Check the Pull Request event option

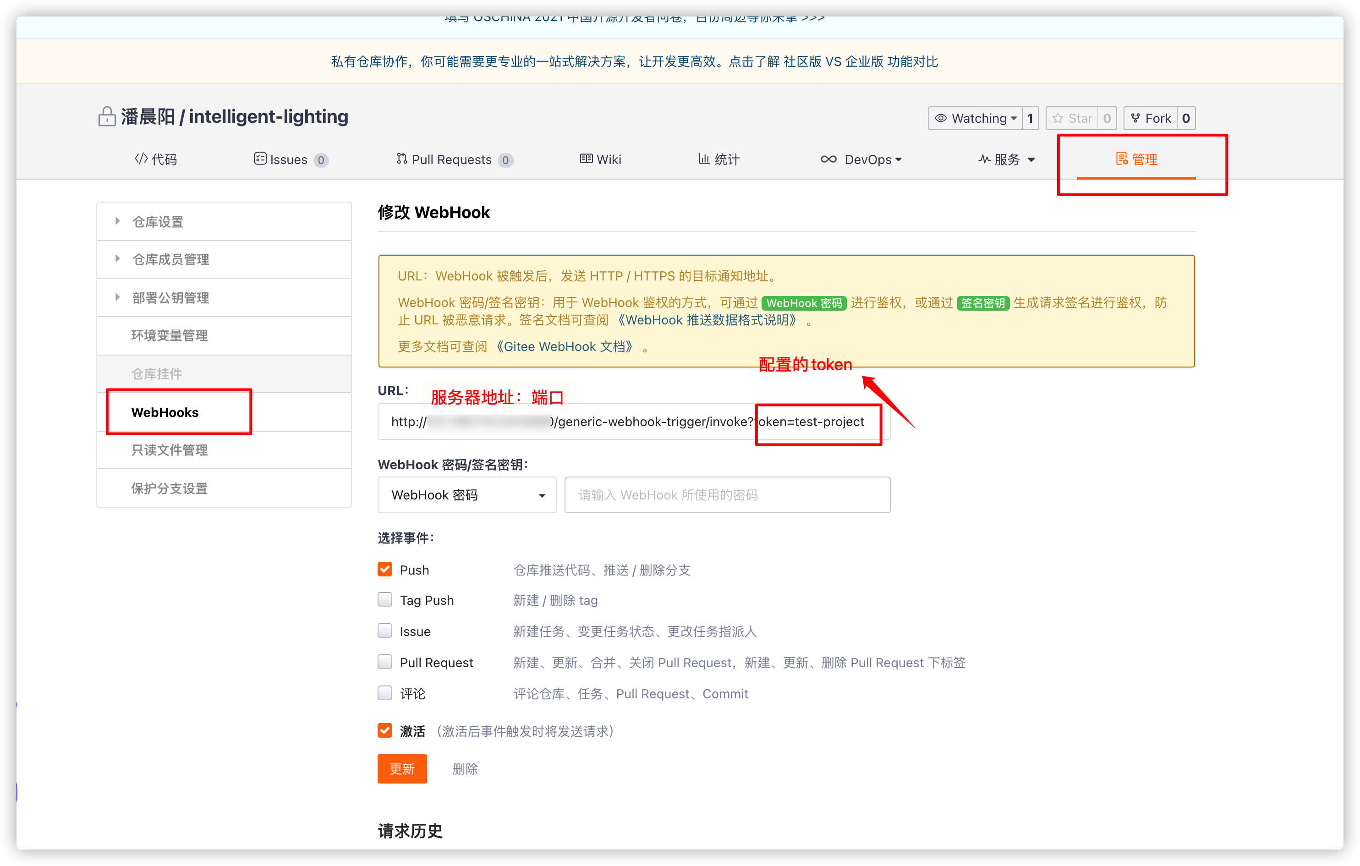pyautogui.click(x=384, y=662)
